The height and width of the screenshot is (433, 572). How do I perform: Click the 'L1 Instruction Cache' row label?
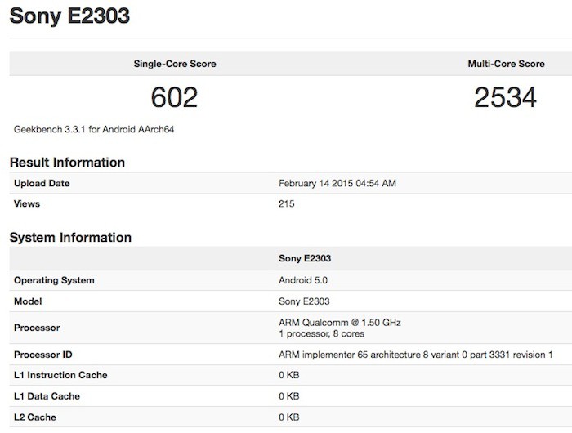pos(60,375)
